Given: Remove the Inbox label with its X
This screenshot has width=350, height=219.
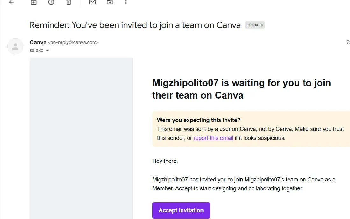Looking at the screenshot, I should [261, 25].
